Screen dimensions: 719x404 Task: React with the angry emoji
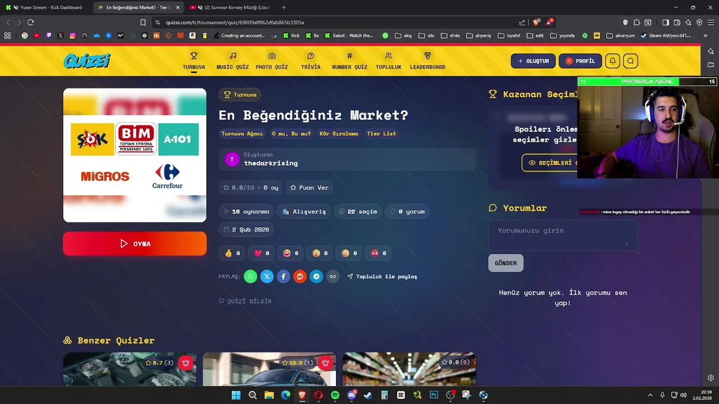point(378,253)
